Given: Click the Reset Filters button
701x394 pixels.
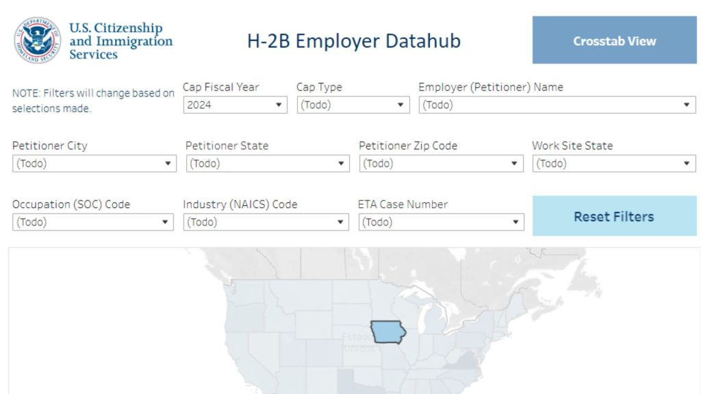Looking at the screenshot, I should [614, 217].
